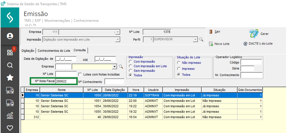Click the magnifier next to Perfil field
Screen dimensions: 287x133
pyautogui.click(x=201, y=39)
